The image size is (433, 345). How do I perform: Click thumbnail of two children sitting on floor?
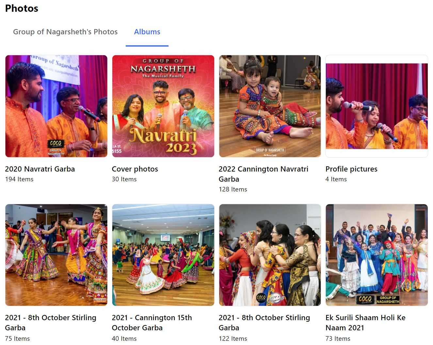tap(270, 106)
